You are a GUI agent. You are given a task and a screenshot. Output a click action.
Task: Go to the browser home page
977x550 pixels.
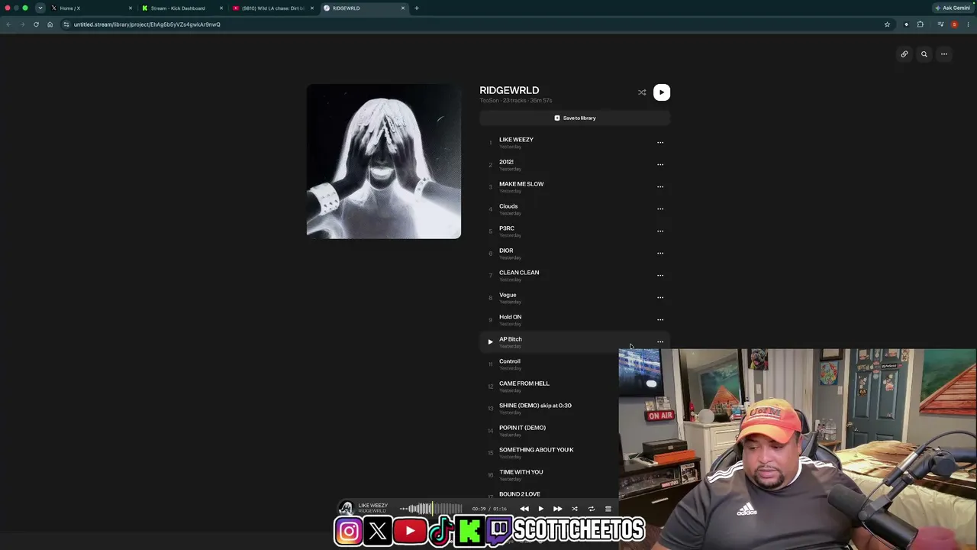pyautogui.click(x=50, y=24)
